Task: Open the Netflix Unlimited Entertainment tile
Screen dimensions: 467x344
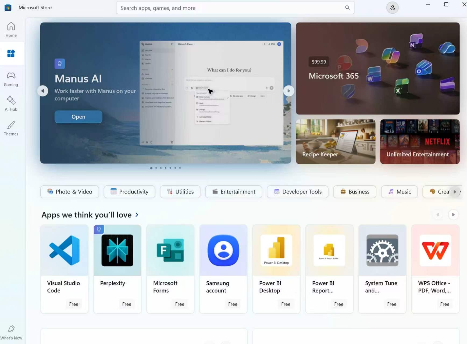Action: 420,142
